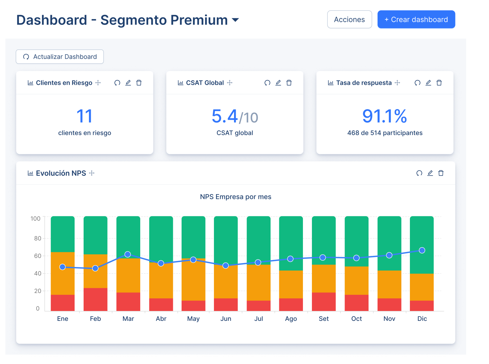Edit the Tasa de respuesta widget

428,83
